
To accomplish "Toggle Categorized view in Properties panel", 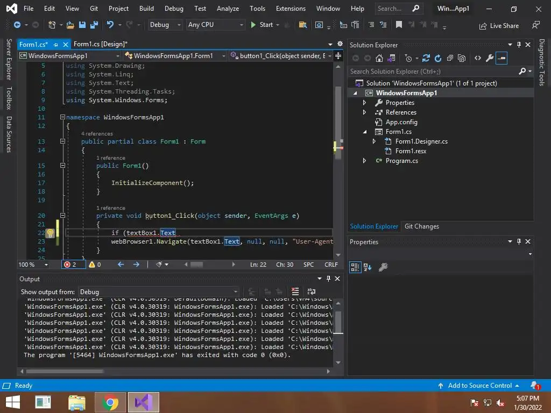I will [355, 267].
